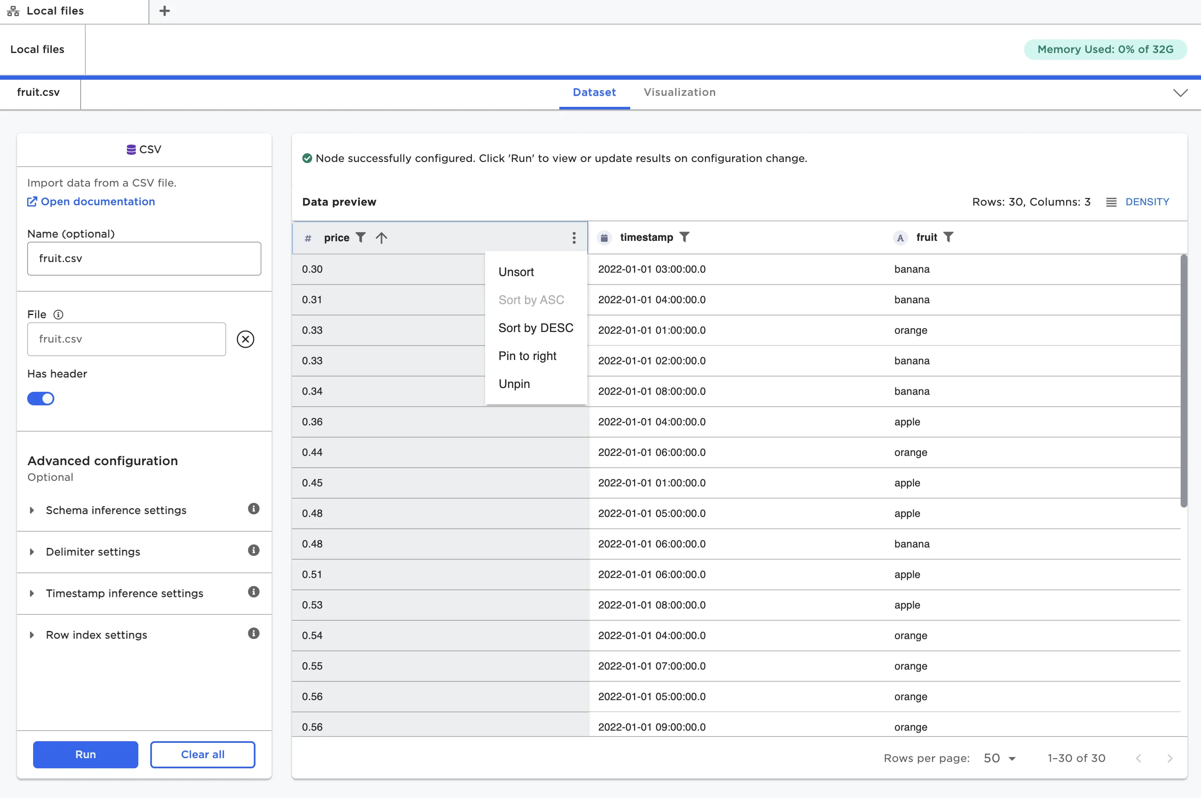Viewport: 1201px width, 798px height.
Task: Open the Rows per page dropdown
Action: [x=999, y=758]
